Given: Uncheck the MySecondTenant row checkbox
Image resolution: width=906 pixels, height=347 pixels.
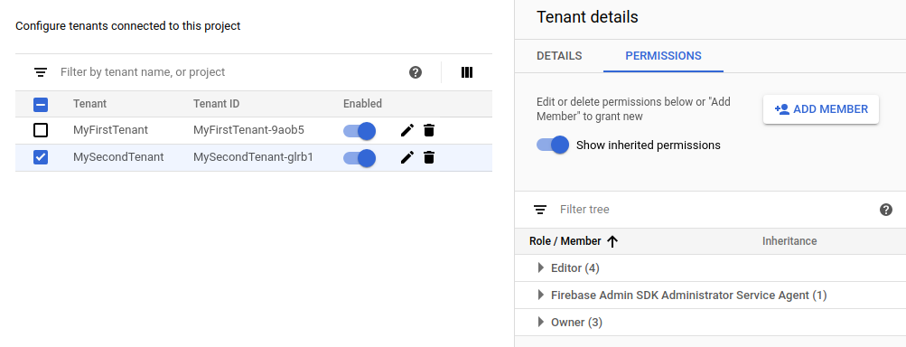Looking at the screenshot, I should (x=41, y=156).
